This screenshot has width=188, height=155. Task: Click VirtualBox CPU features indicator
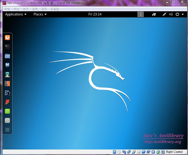coord(153,152)
